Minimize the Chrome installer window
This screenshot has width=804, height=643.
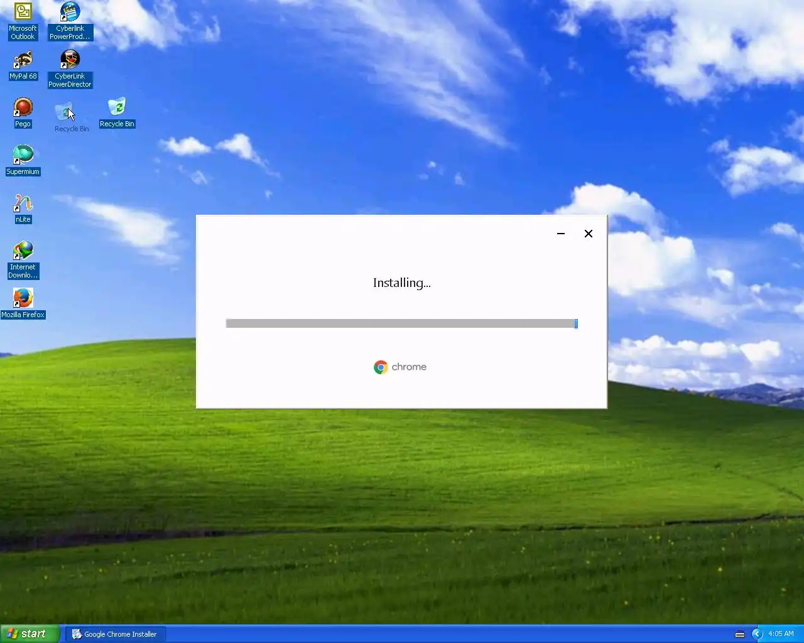pos(561,234)
